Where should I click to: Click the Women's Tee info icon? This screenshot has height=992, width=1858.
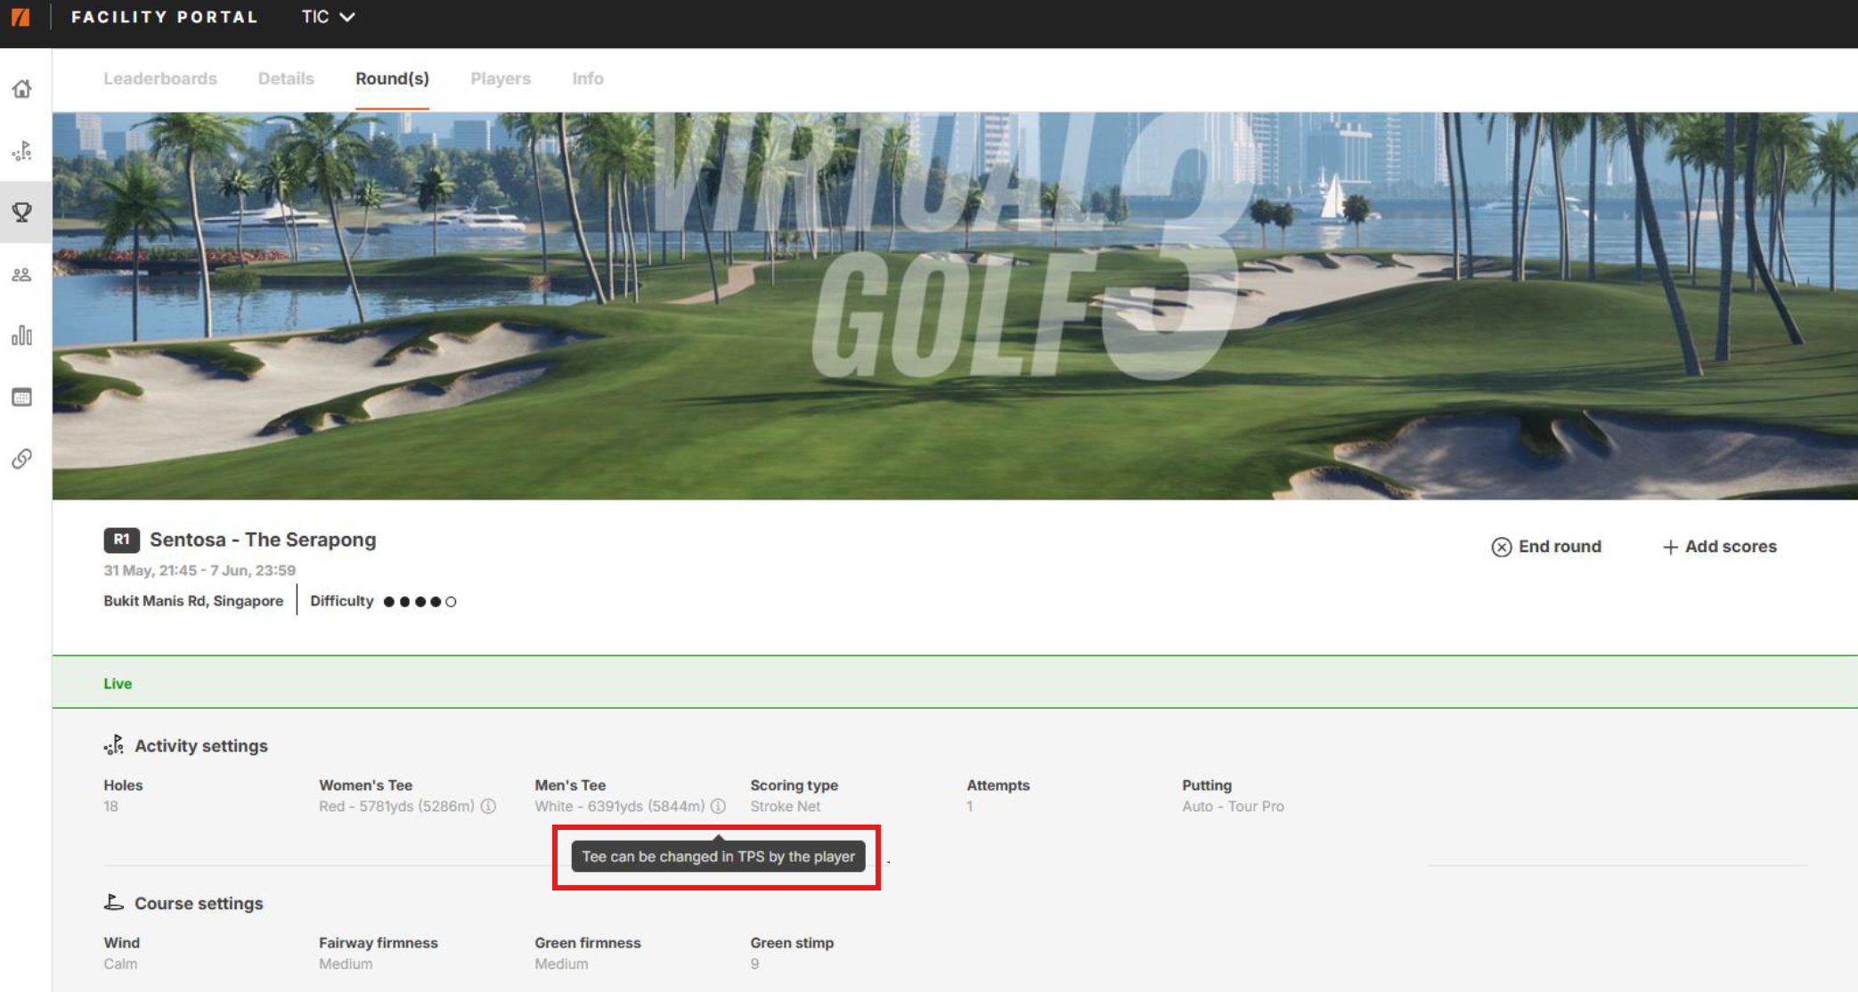coord(488,806)
